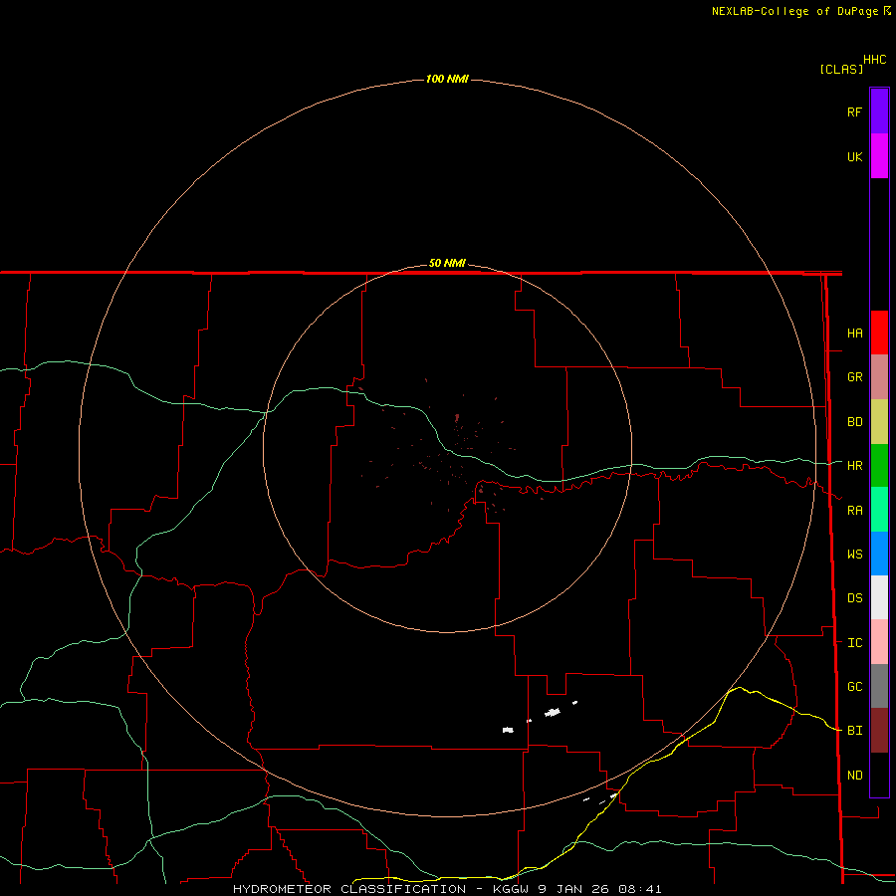Click the NEXLAB-College of DuPage credit text
The image size is (896, 896).
point(794,11)
